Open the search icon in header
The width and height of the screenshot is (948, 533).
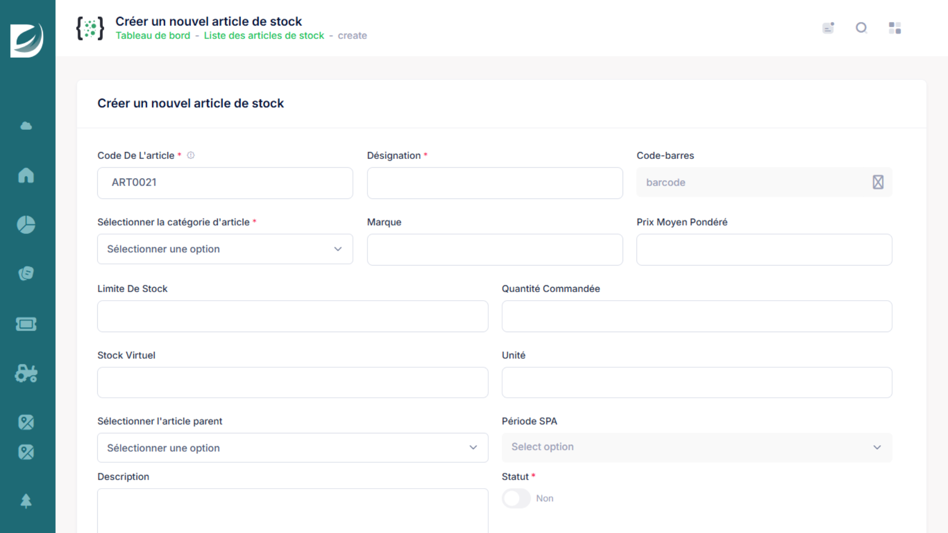(862, 28)
